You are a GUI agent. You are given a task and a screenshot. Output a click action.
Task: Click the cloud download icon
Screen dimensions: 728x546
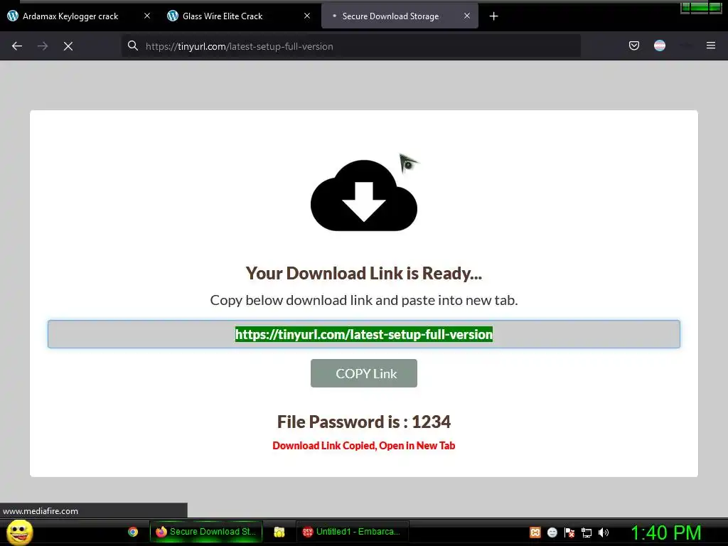(x=364, y=196)
